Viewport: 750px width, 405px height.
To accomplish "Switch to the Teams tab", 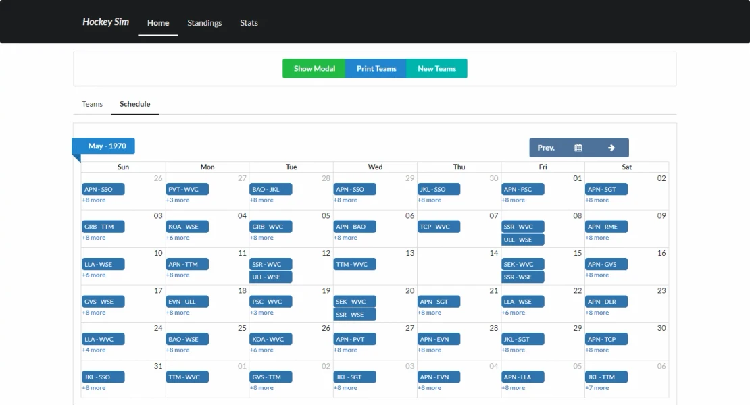I will tap(93, 104).
